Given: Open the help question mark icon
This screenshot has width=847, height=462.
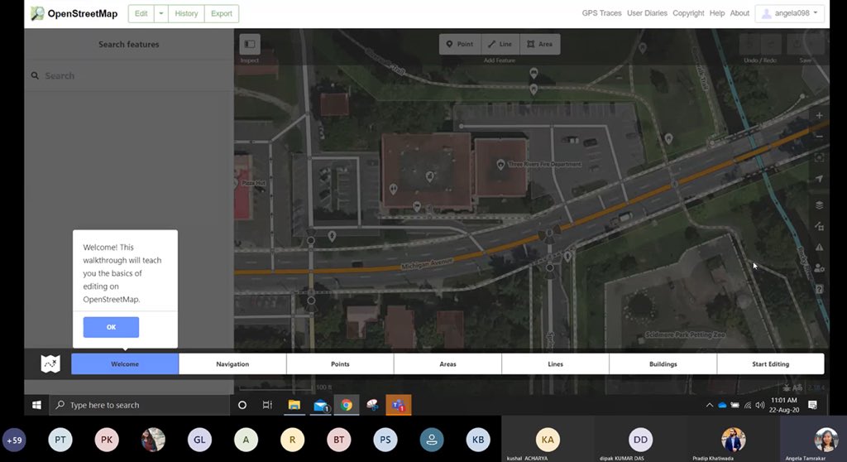Looking at the screenshot, I should pyautogui.click(x=820, y=290).
